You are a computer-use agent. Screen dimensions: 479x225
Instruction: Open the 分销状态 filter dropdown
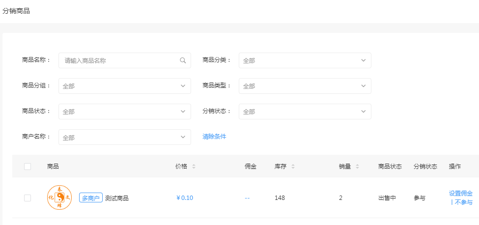(305, 112)
